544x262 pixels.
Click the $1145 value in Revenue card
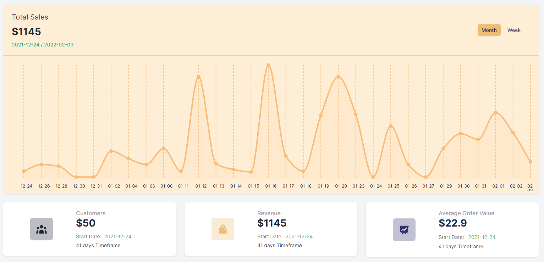272,223
